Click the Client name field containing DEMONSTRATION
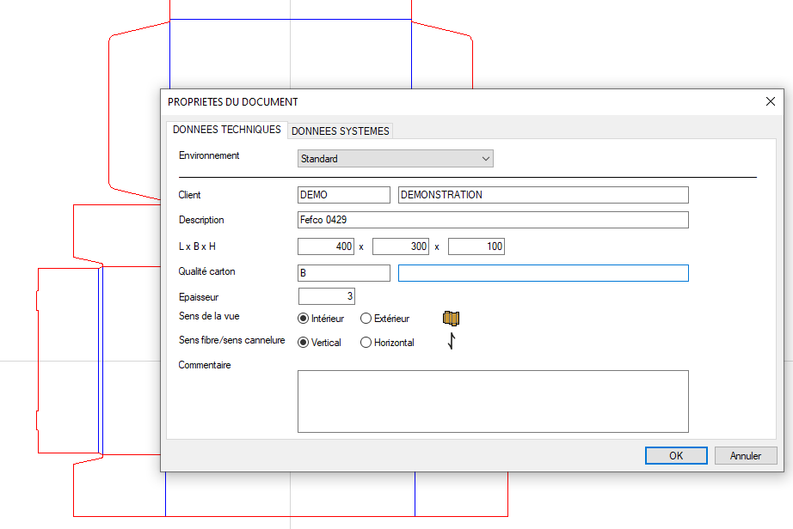Viewport: 793px width, 529px height. (544, 195)
